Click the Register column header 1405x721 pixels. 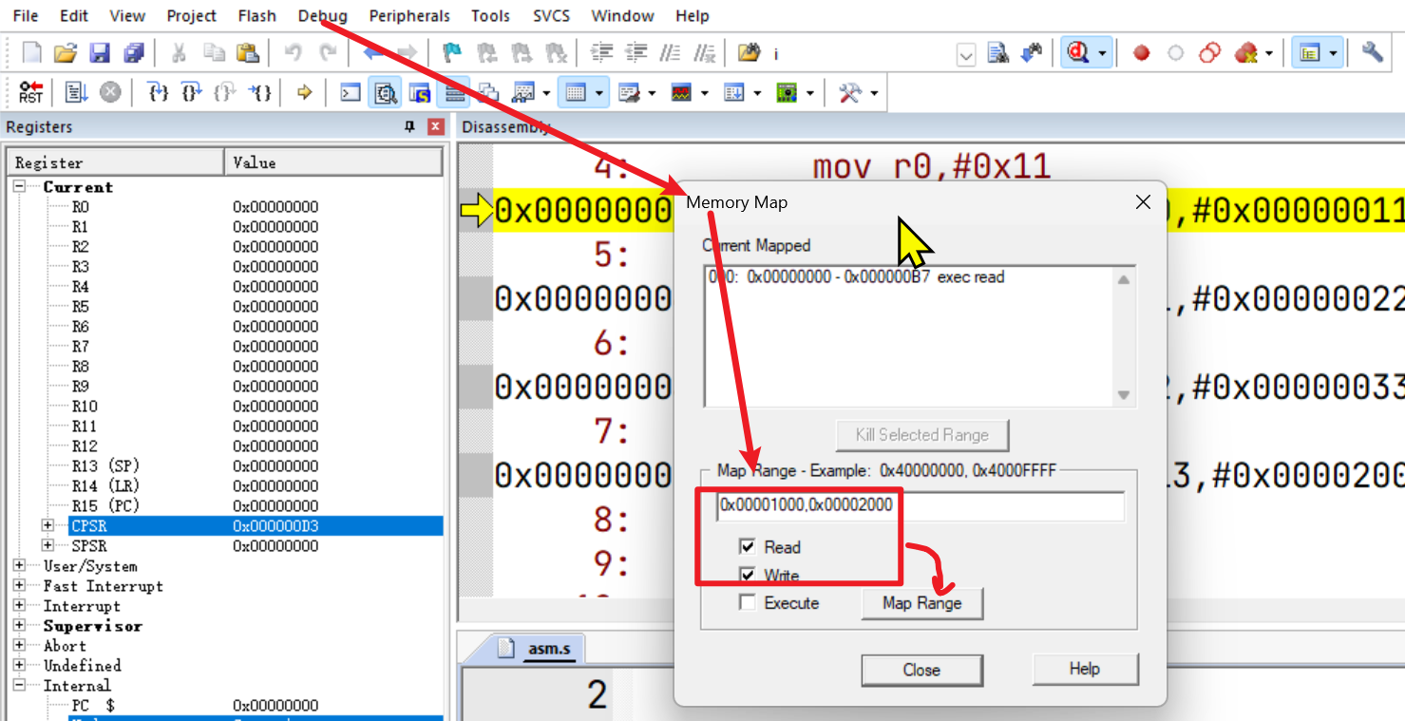pyautogui.click(x=116, y=162)
